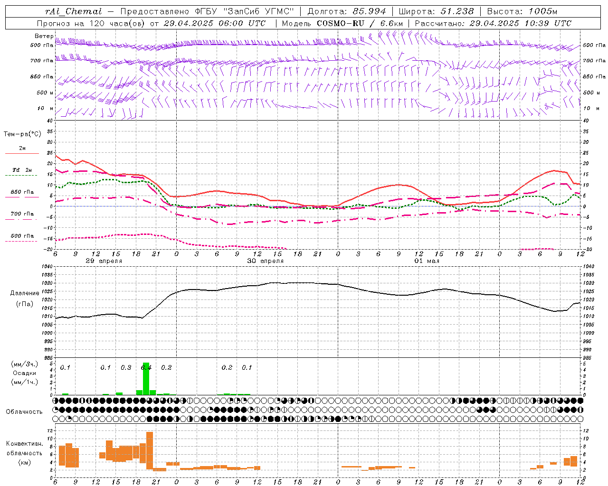Click the Td 2м dew point legend entry
The width and height of the screenshot is (608, 486).
22,170
